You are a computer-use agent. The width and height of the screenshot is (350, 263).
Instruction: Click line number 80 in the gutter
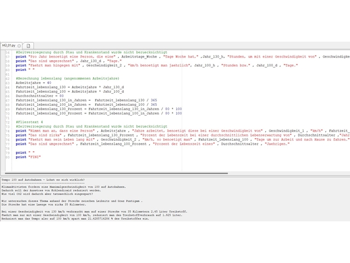[8, 157]
